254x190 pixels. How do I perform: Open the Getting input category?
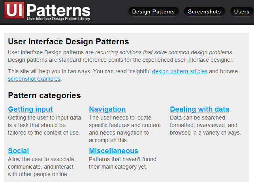(30, 109)
